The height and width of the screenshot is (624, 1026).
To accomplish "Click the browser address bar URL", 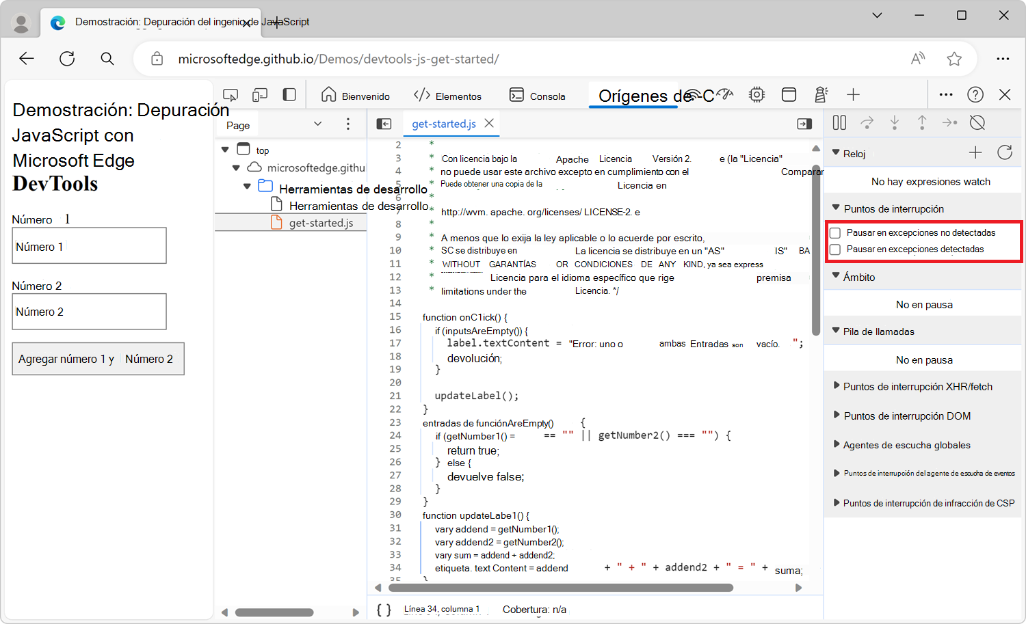I will 339,59.
